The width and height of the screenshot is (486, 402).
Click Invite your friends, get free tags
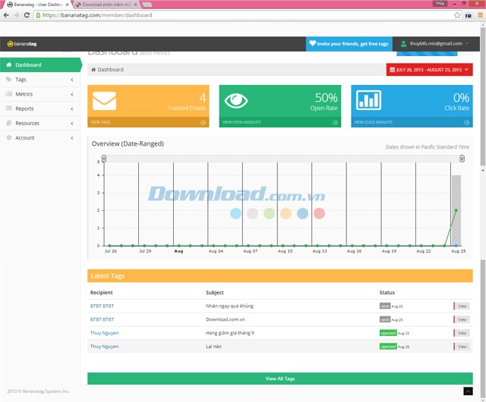click(x=349, y=44)
